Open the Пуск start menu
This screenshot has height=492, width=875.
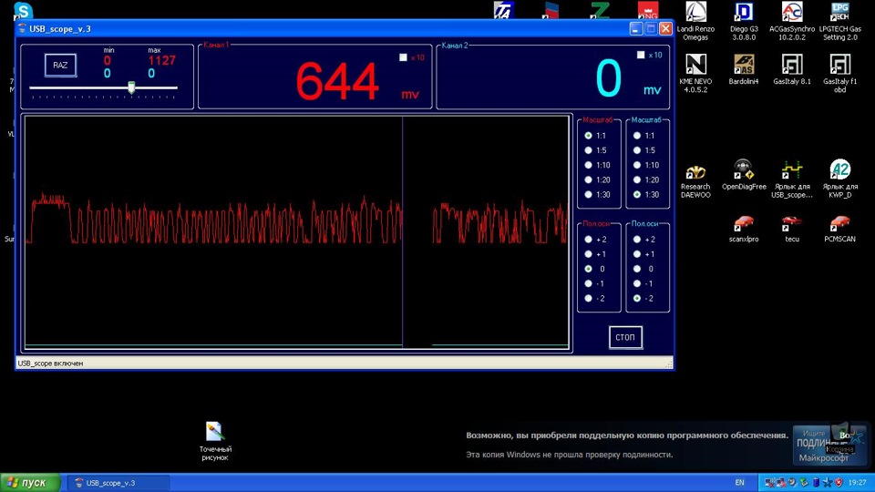point(31,483)
